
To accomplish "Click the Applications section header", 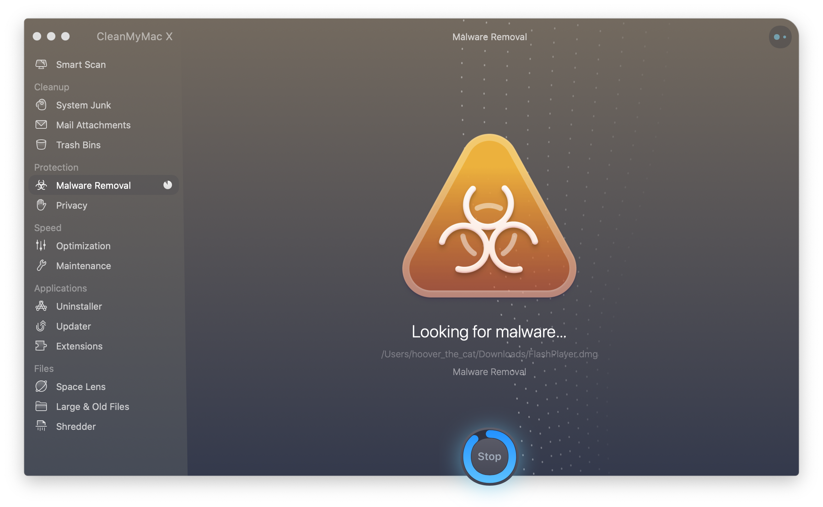I will (60, 288).
